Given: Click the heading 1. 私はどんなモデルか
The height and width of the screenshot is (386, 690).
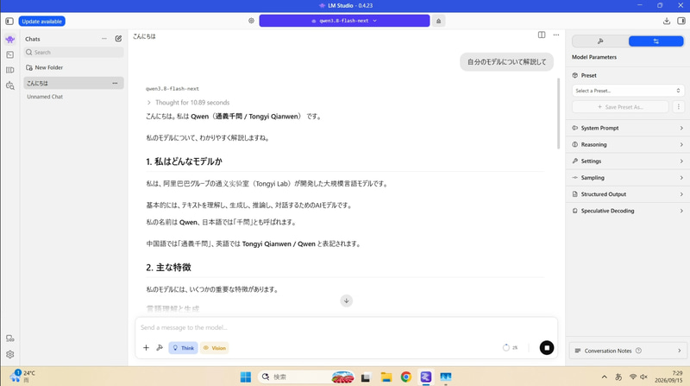Looking at the screenshot, I should pyautogui.click(x=184, y=161).
